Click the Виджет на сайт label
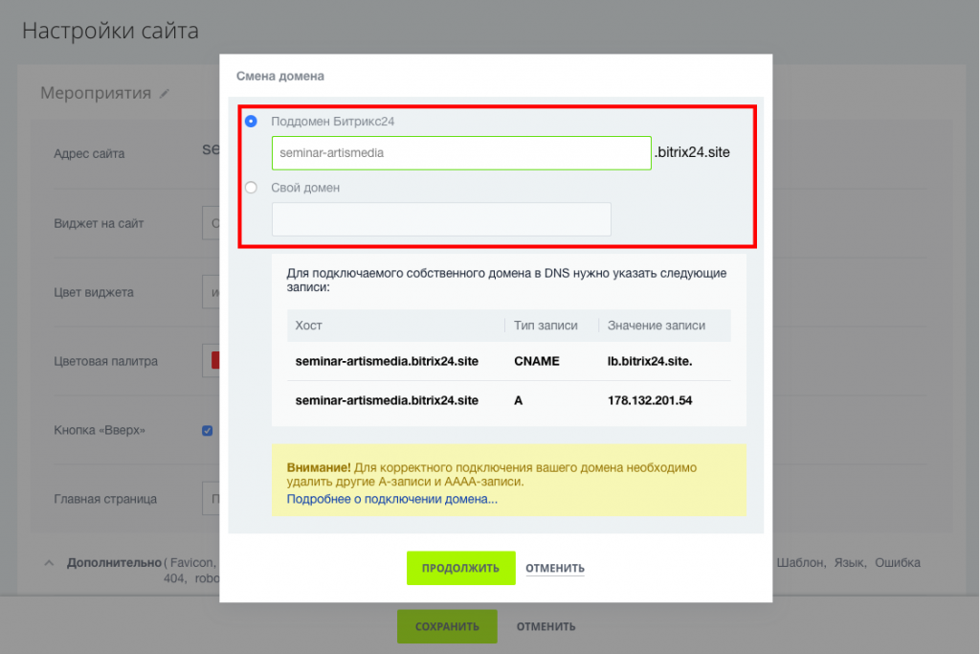The width and height of the screenshot is (980, 654). click(99, 224)
